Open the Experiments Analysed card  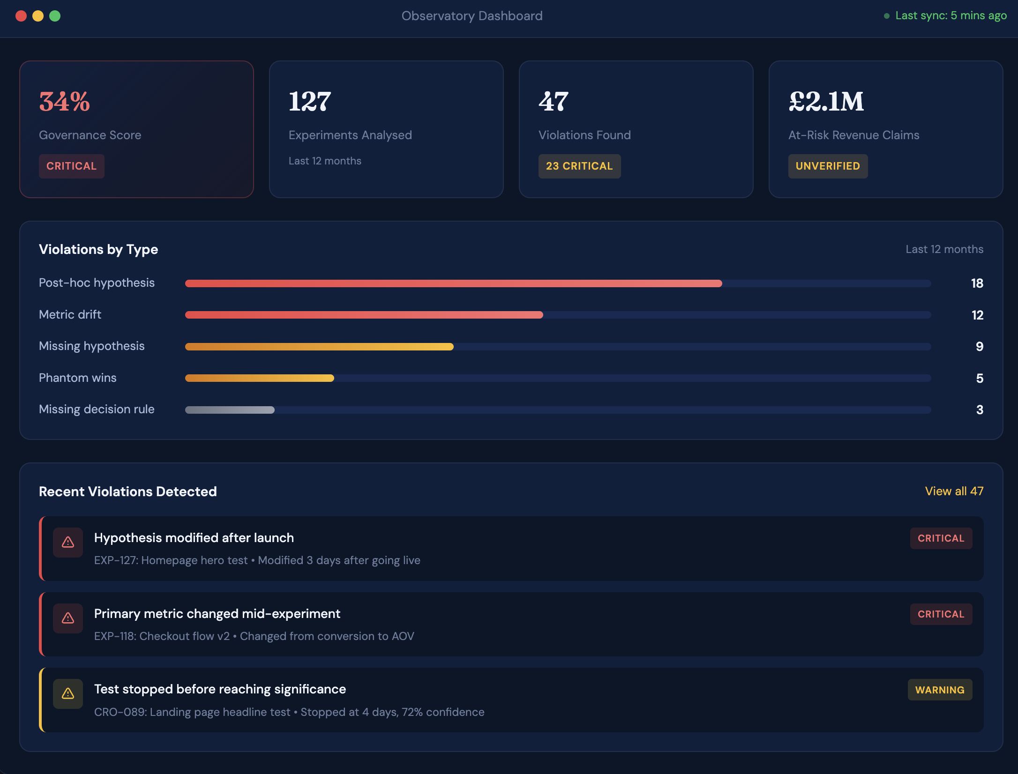click(x=386, y=129)
